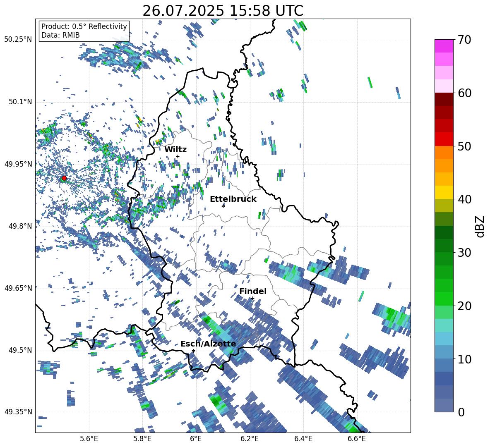Click the dBZ colorbar axis label
490x447 pixels.
click(x=480, y=226)
